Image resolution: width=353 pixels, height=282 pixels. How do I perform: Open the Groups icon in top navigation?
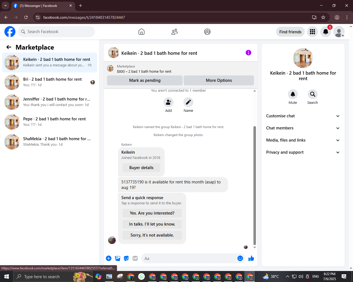click(x=207, y=32)
